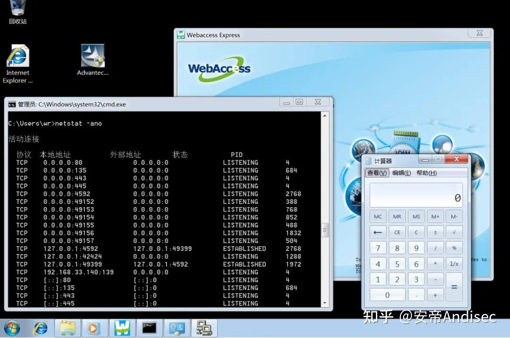Image resolution: width=510 pixels, height=338 pixels.
Task: Click the text 192.168.33.140:139 in cmd
Action: pyautogui.click(x=78, y=272)
